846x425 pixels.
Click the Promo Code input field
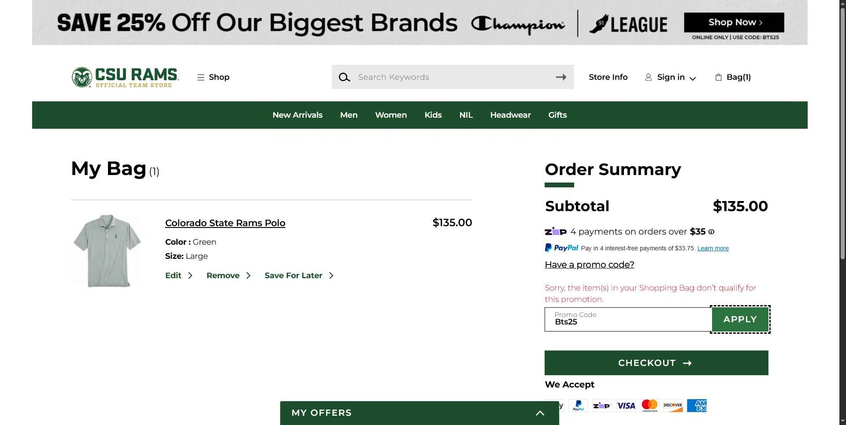point(628,320)
